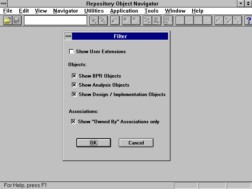Click the single small plus expand icon

(180, 20)
